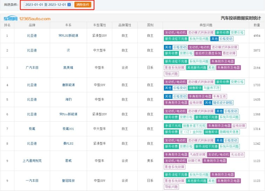Click the 与宣传不符 tag in the 唐新能源 row
The image size is (265, 191).
211,88
